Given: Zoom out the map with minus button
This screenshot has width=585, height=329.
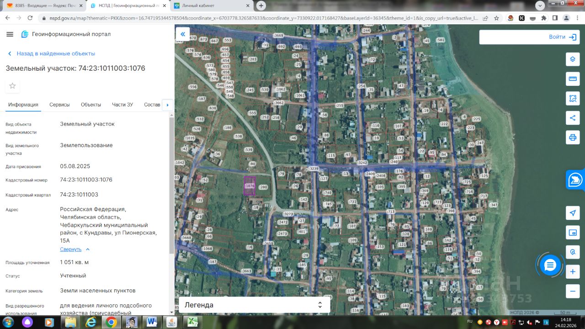Looking at the screenshot, I should tap(573, 291).
